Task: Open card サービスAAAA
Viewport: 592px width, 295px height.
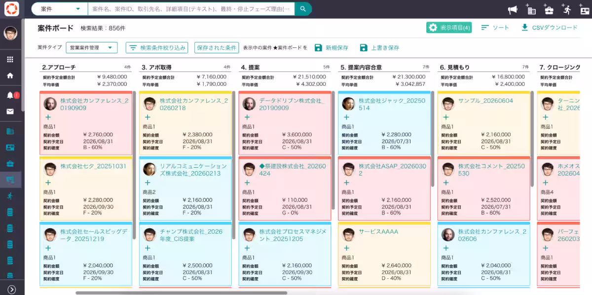Action: [384, 254]
